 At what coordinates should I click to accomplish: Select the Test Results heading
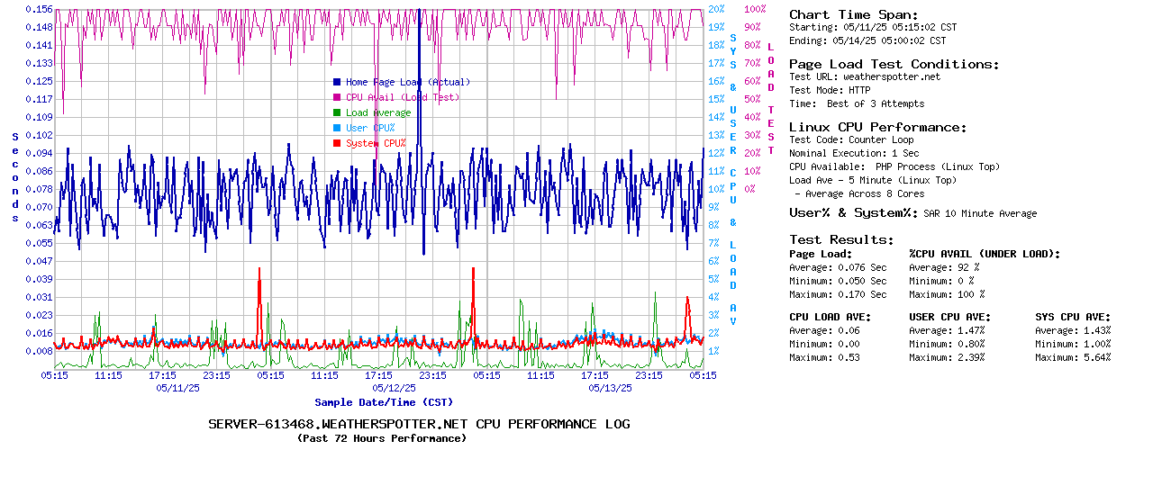click(x=841, y=239)
